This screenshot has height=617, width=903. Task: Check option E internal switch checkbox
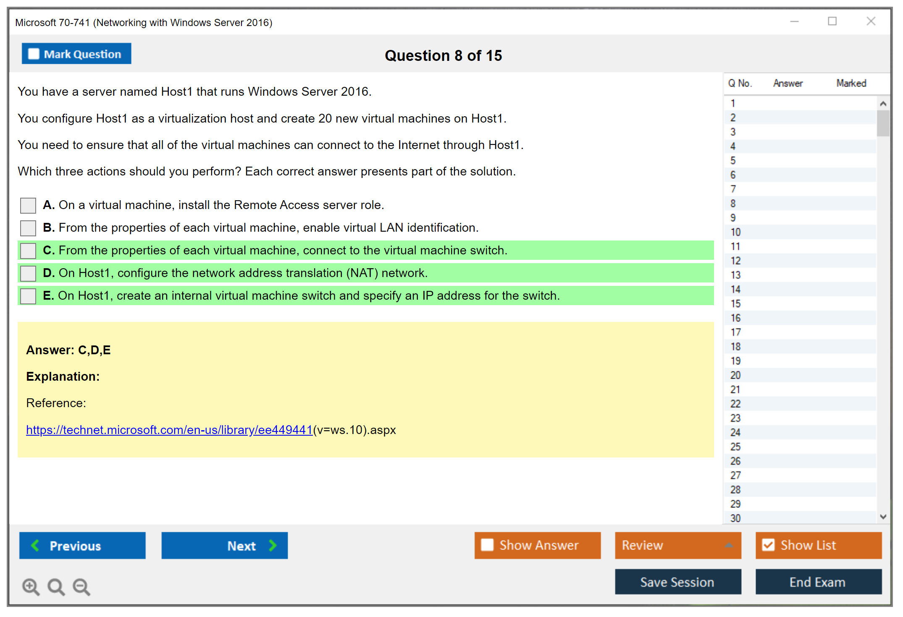pos(28,296)
